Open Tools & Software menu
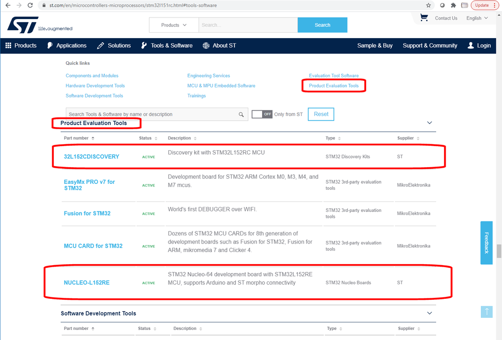The height and width of the screenshot is (340, 502). [x=167, y=45]
